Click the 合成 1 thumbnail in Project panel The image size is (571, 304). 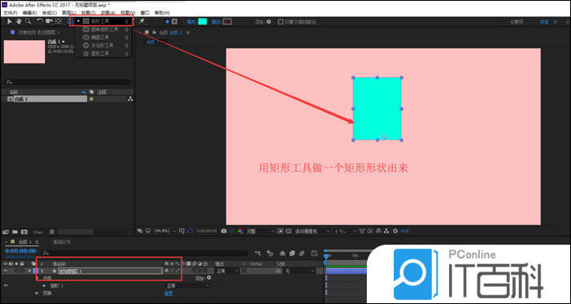click(x=24, y=52)
